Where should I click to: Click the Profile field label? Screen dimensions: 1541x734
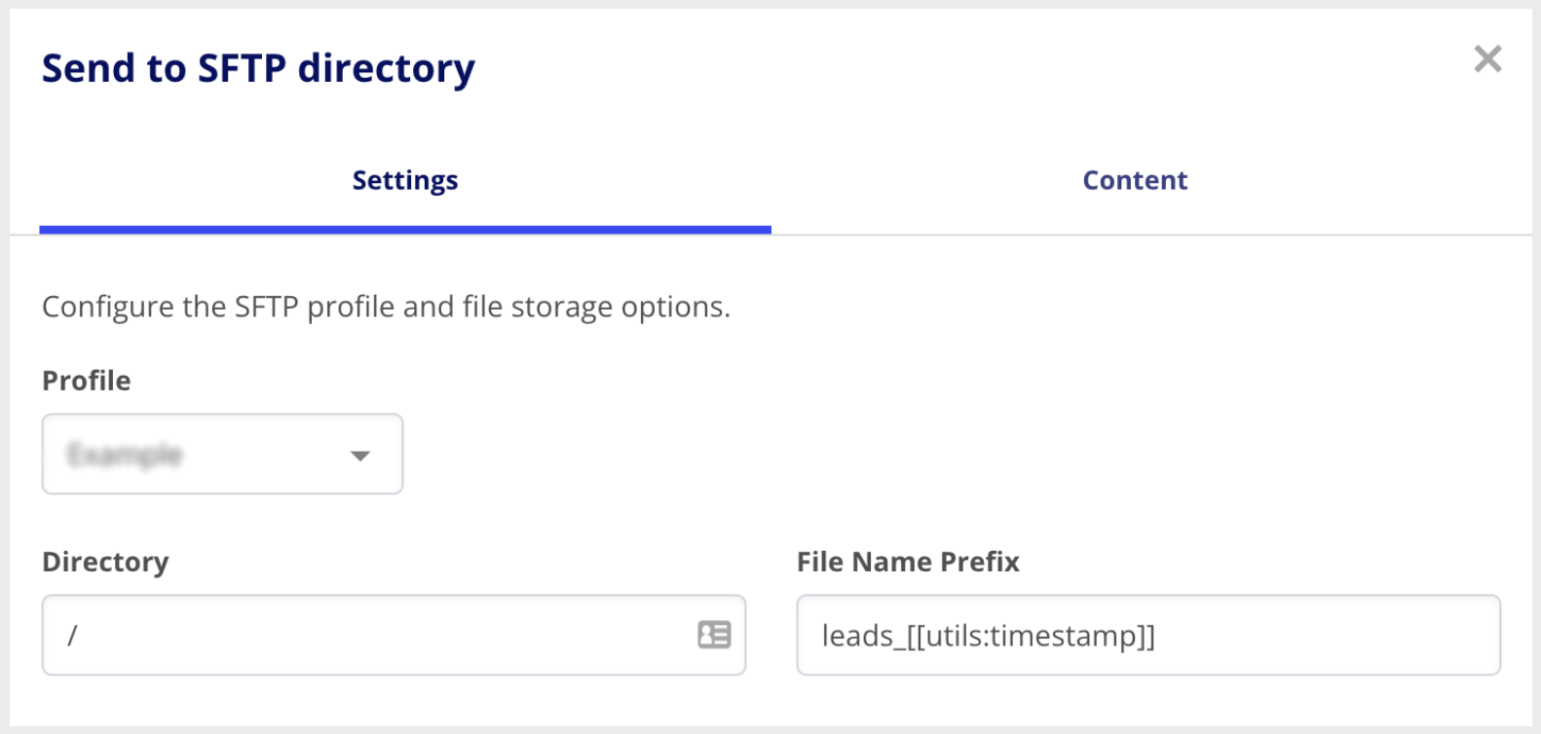pyautogui.click(x=86, y=381)
